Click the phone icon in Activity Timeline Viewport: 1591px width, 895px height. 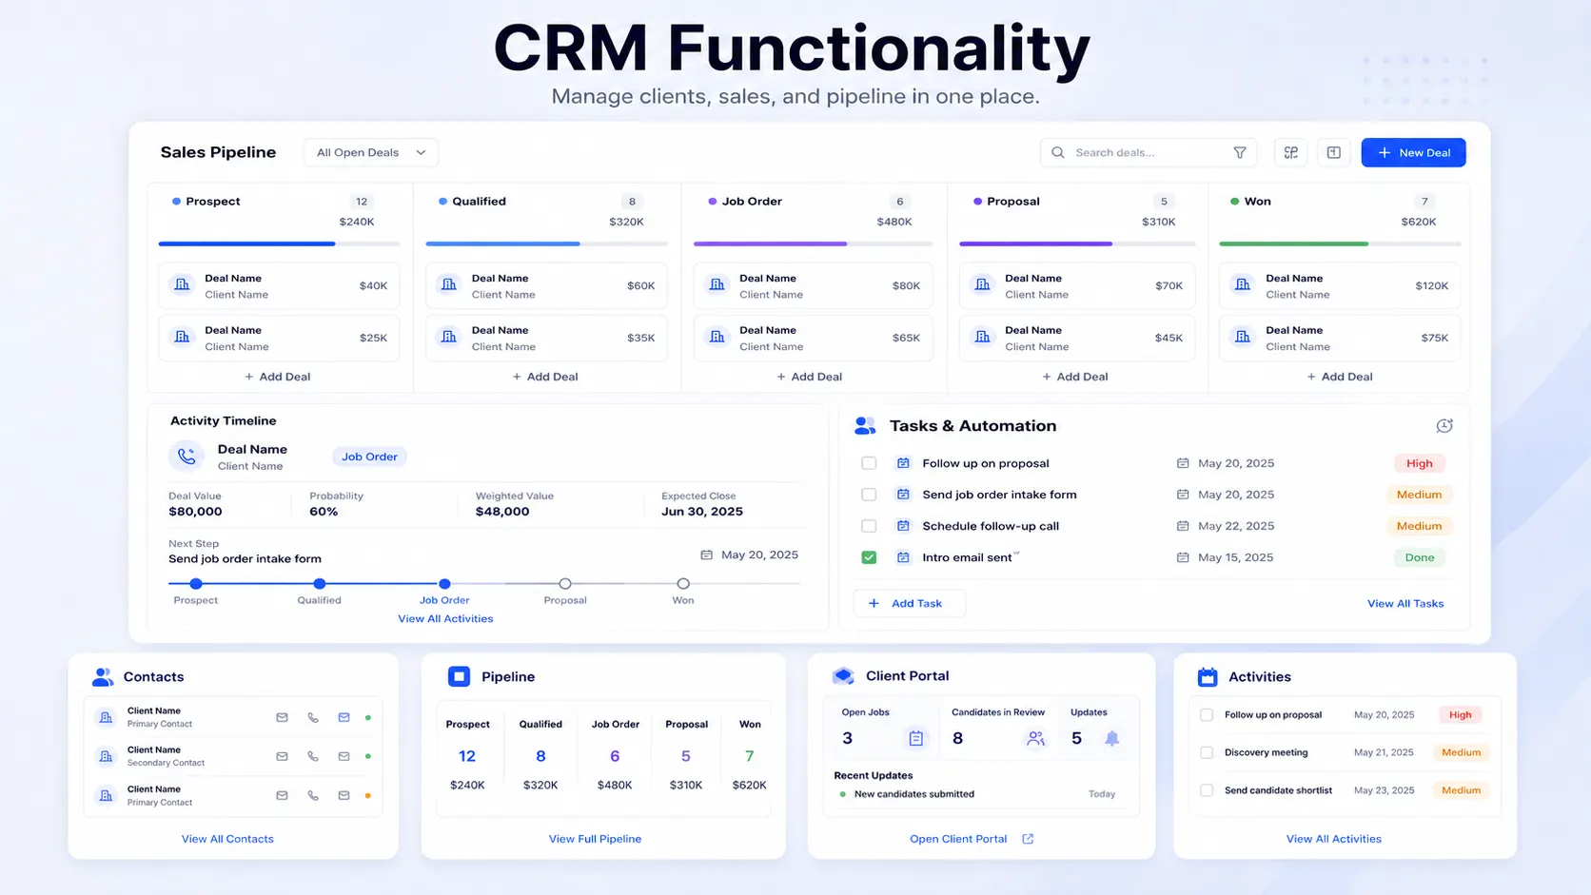point(187,457)
